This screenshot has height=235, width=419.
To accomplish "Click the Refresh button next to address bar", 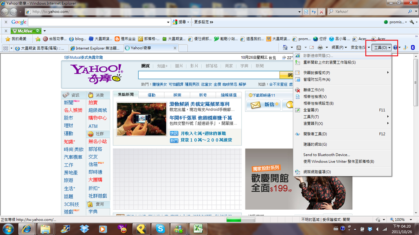I will pyautogui.click(x=314, y=12).
